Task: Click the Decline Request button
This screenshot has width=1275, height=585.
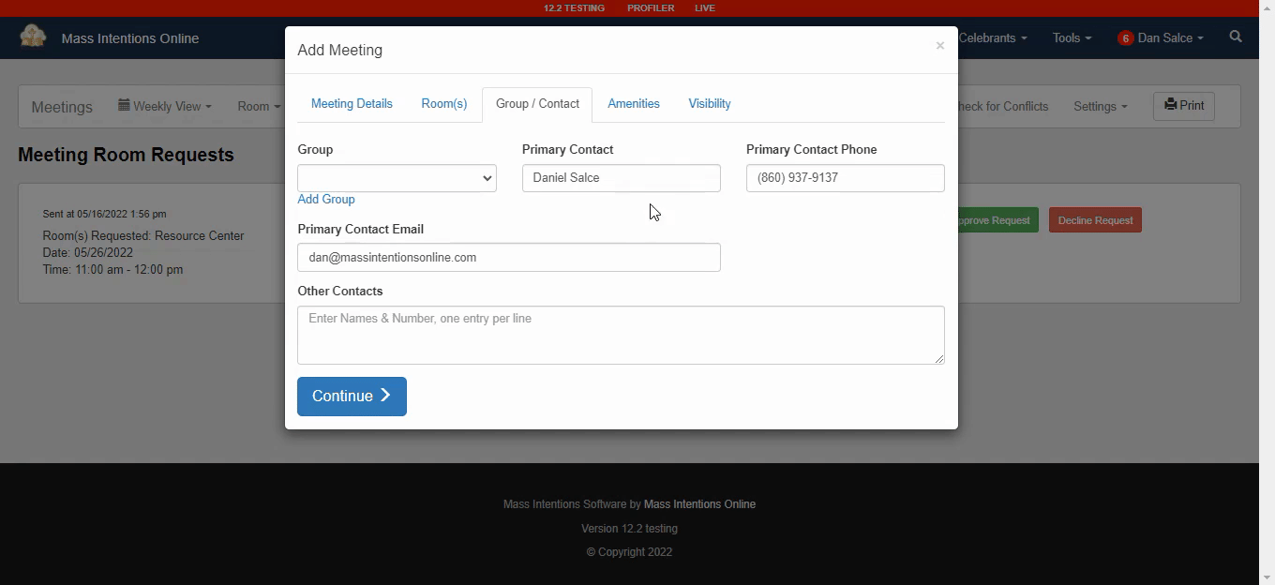Action: point(1095,220)
